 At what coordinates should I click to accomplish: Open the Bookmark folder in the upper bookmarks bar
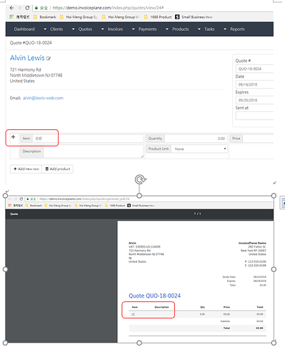(45, 17)
